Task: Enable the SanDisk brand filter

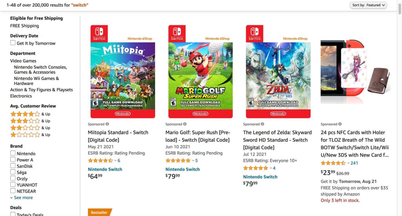Action: pyautogui.click(x=13, y=166)
